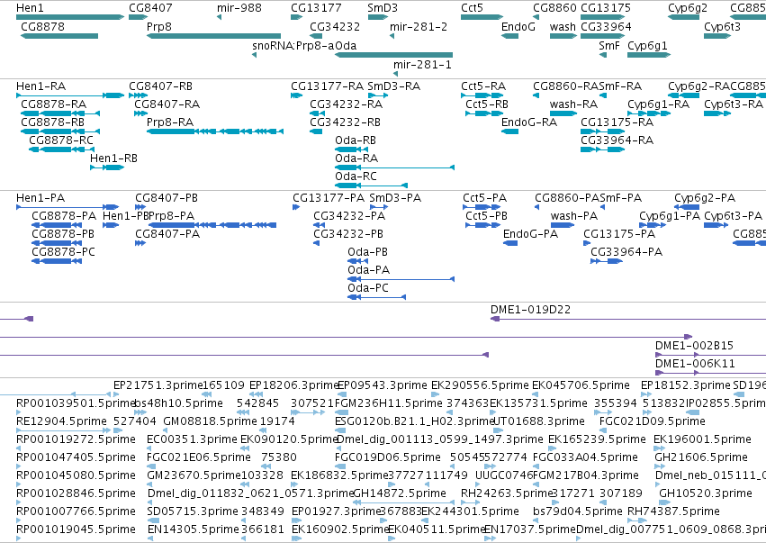Select the wash-RA transcript label
The width and height of the screenshot is (766, 543).
point(573,104)
